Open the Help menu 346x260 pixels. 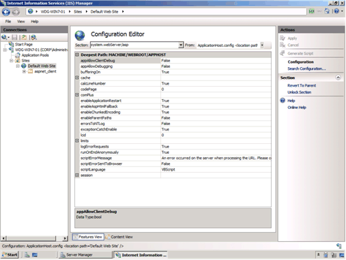35,22
